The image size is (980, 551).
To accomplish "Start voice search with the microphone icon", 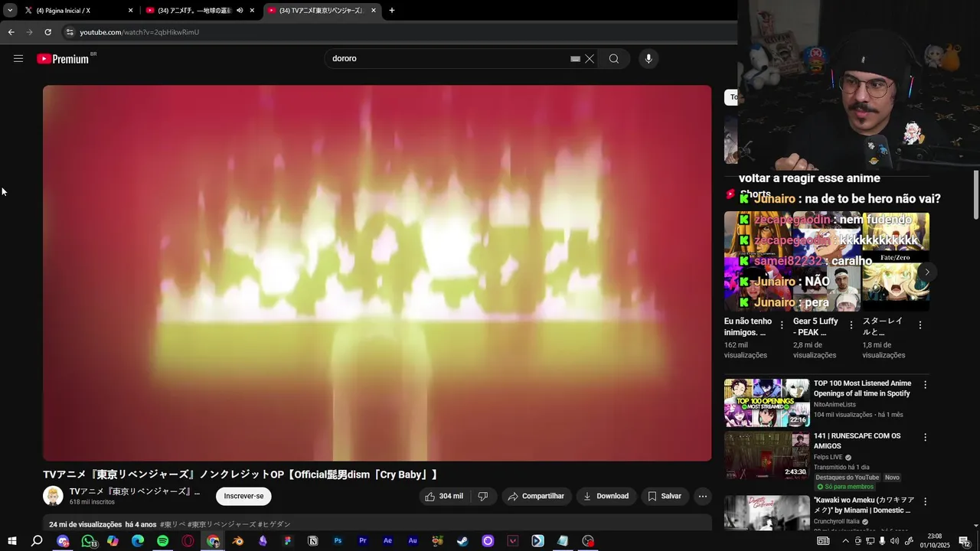I will point(648,59).
